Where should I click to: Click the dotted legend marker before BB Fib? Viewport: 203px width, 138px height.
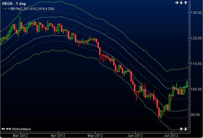click(x=6, y=9)
